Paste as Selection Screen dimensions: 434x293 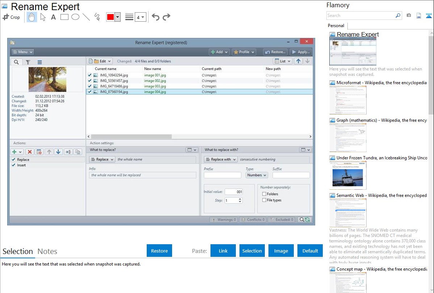tap(252, 251)
